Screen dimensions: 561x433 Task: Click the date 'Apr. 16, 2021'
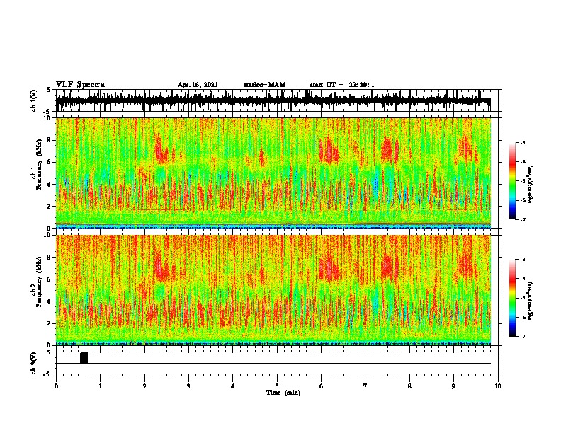pyautogui.click(x=198, y=85)
